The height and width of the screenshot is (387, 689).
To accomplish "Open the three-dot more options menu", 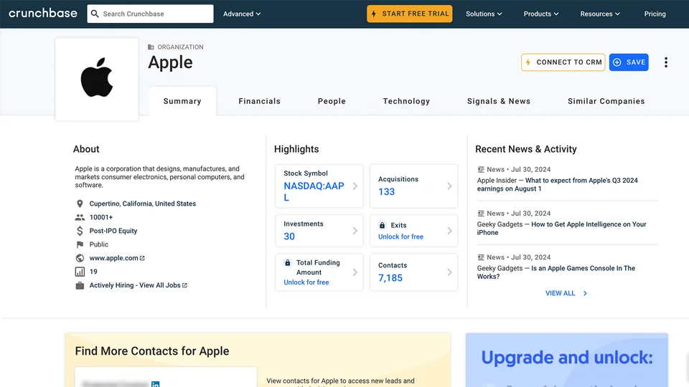I will 666,62.
